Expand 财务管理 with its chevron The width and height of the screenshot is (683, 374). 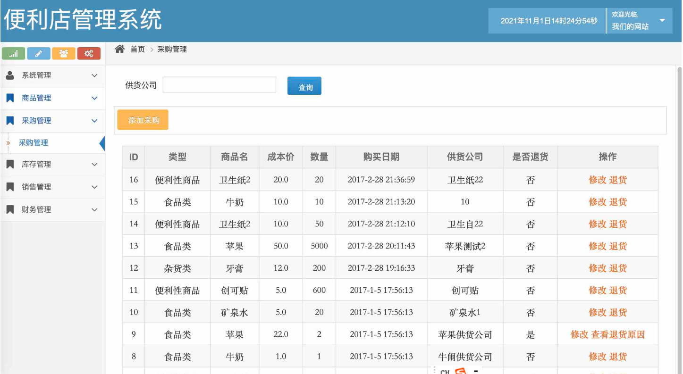pyautogui.click(x=94, y=210)
